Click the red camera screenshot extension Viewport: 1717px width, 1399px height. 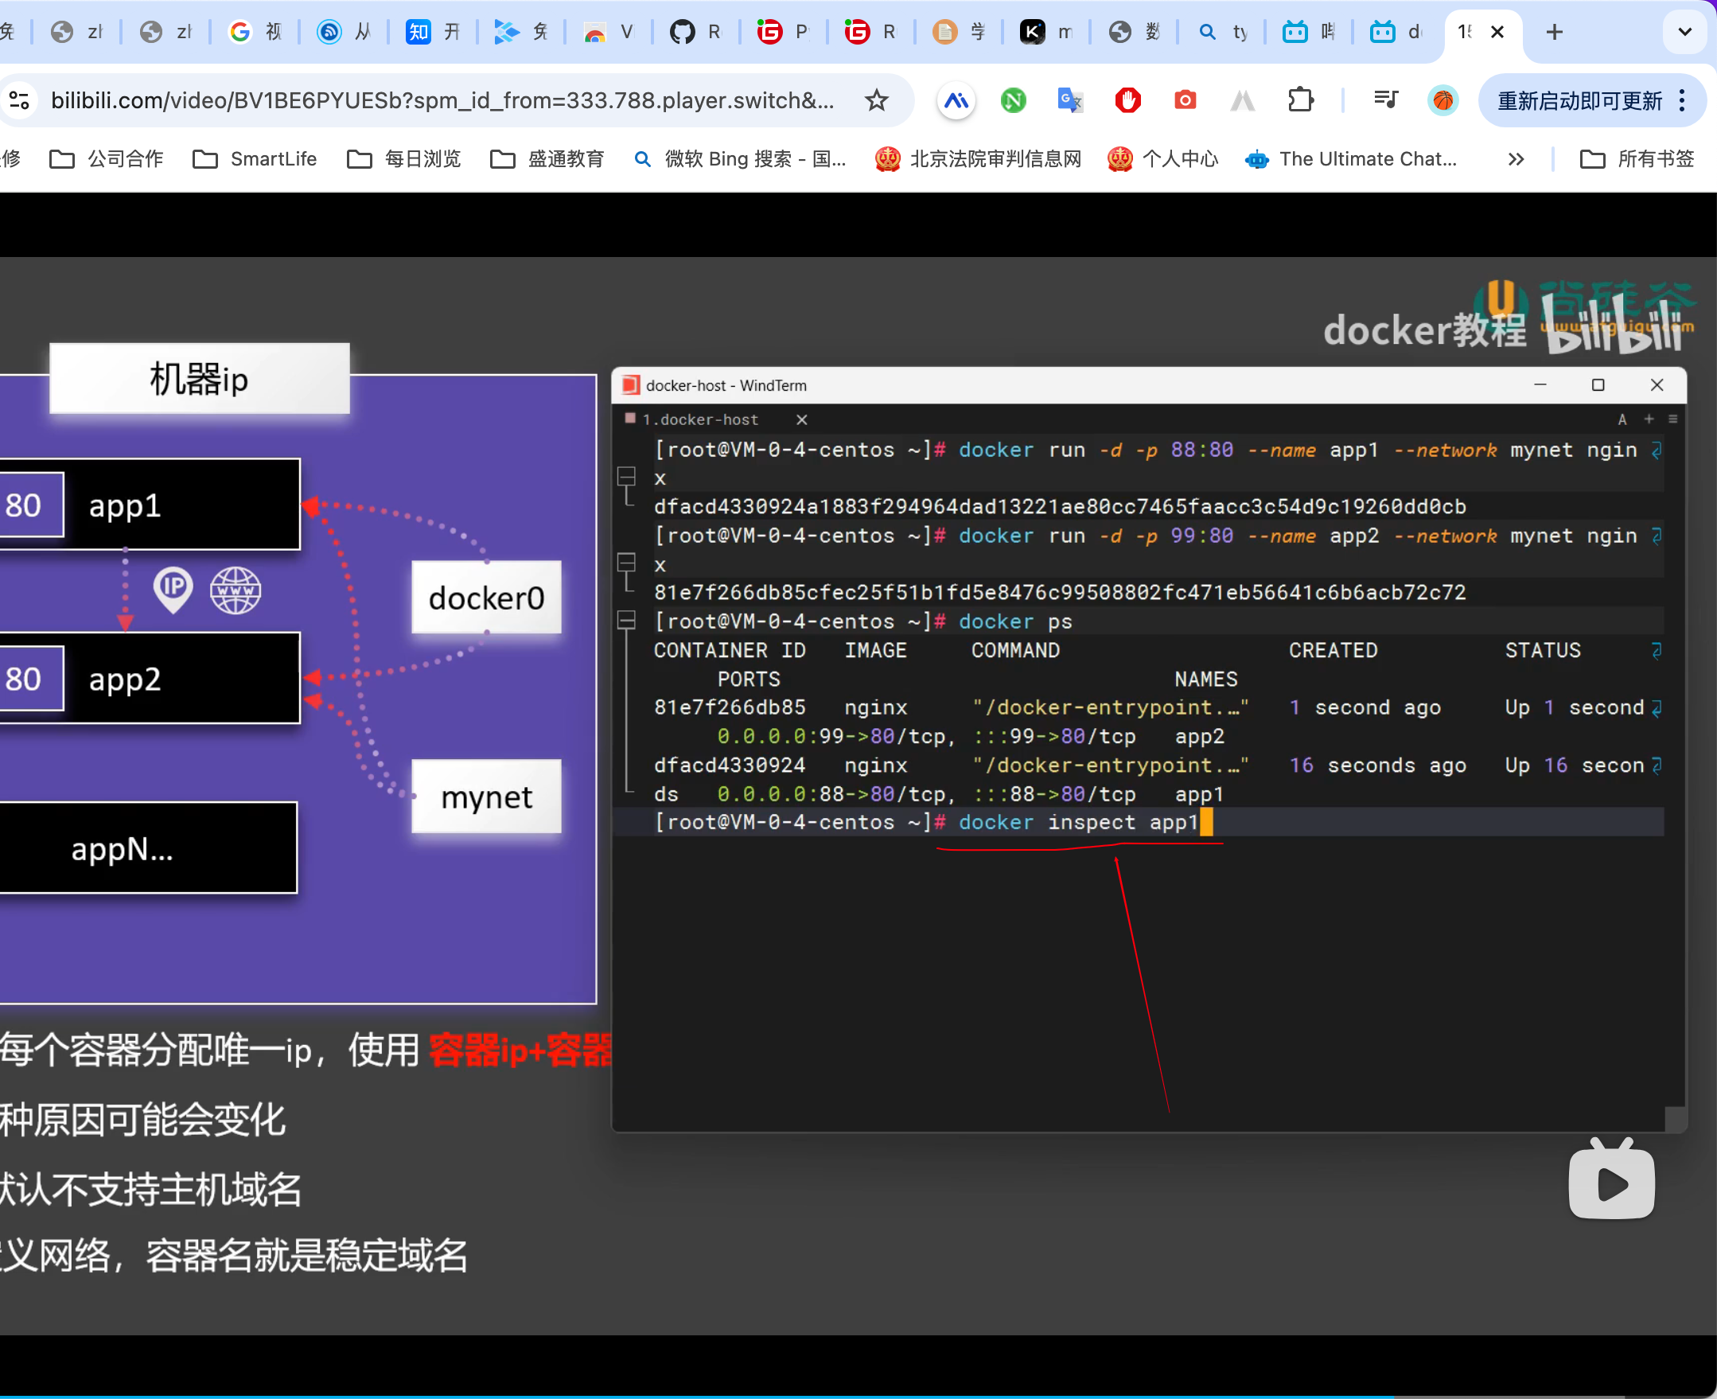tap(1185, 101)
